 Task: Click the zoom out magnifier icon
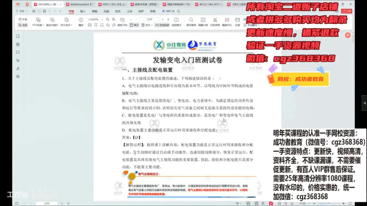click(x=108, y=19)
